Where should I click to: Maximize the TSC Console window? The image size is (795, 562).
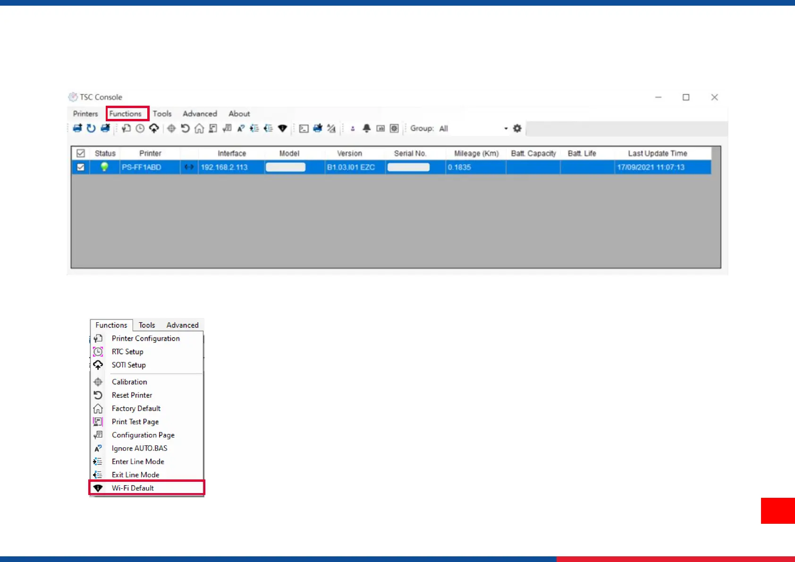click(686, 97)
